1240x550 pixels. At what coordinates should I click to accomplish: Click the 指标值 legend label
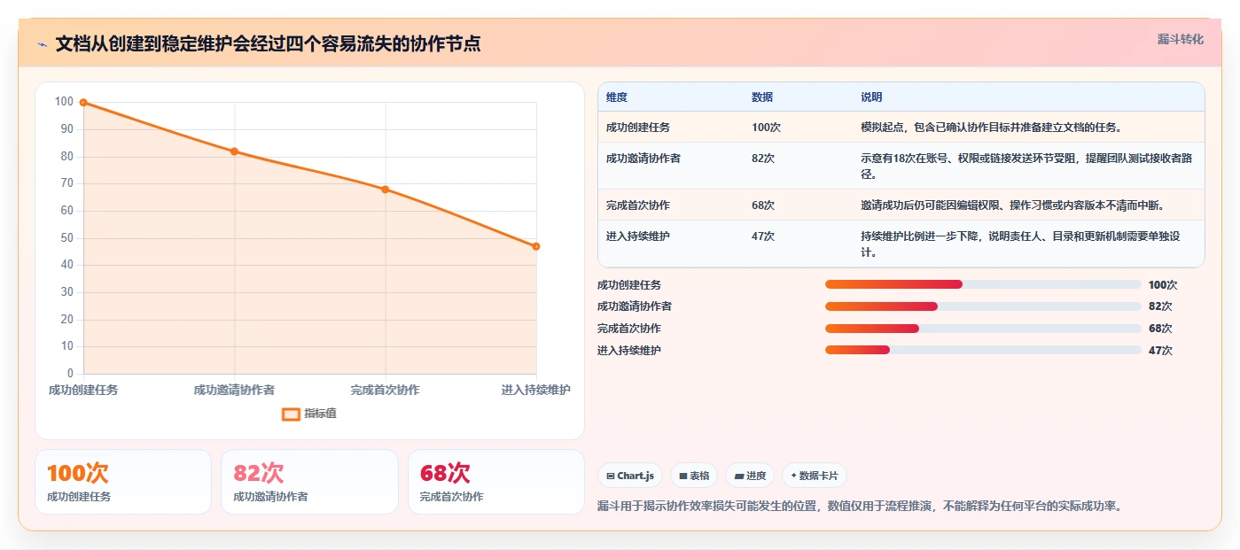320,414
